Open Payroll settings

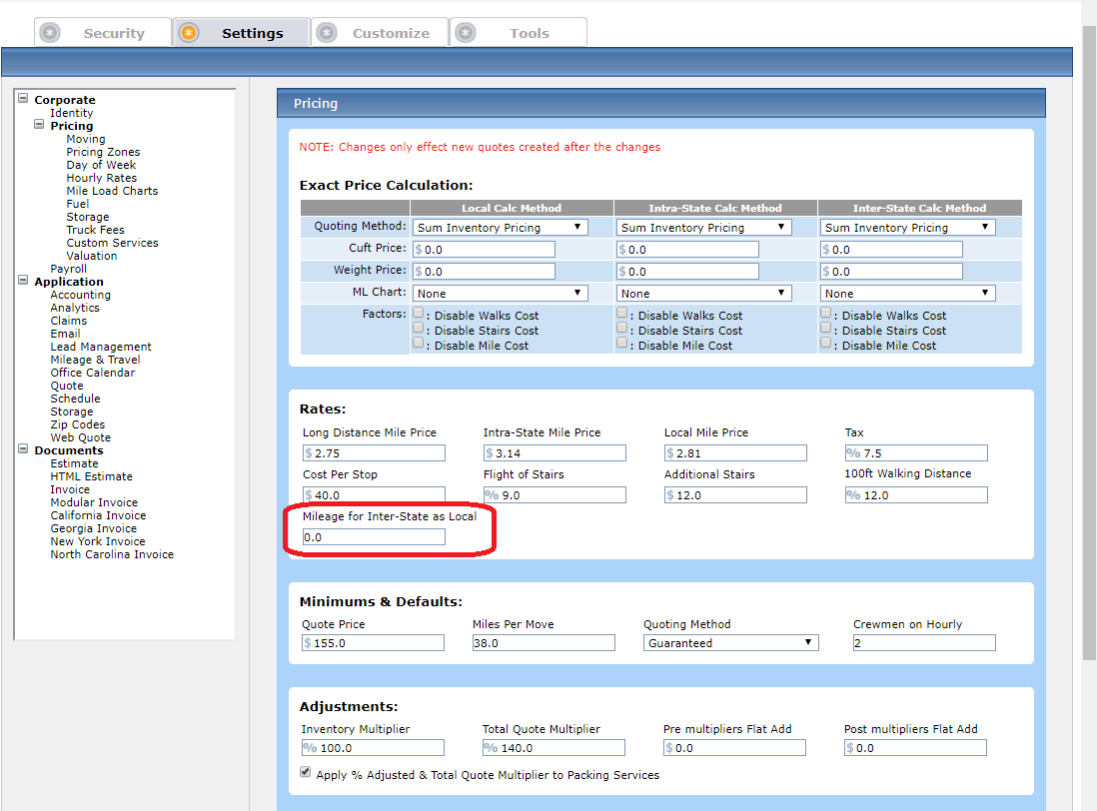coord(69,269)
